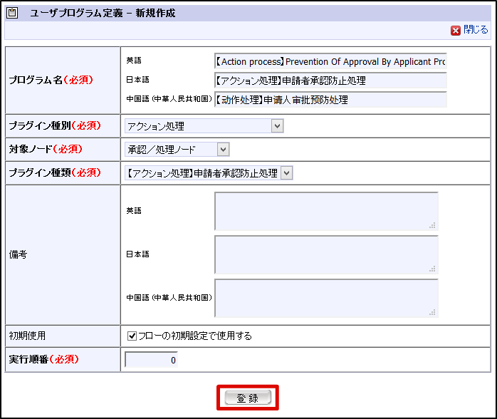Click the English program name field

(x=330, y=62)
